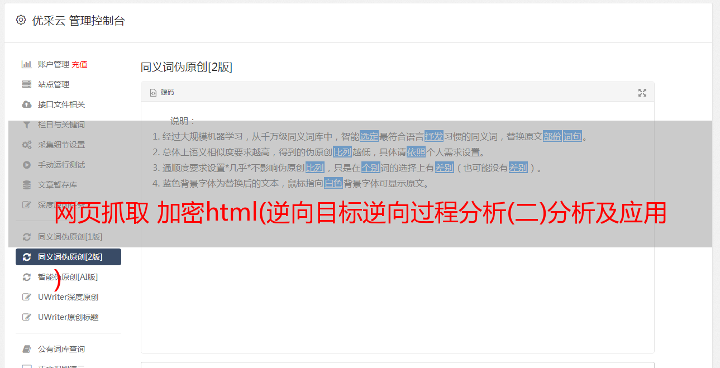Click the cloud upload icon for 接口文件相关
The image size is (720, 368).
coord(26,104)
